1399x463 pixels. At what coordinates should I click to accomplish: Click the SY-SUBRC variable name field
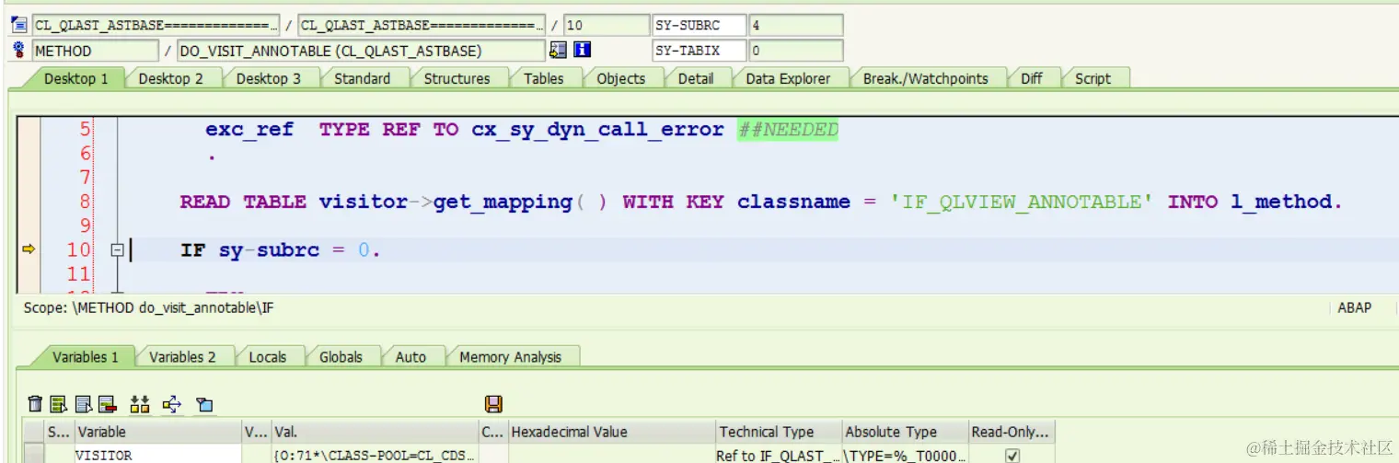pyautogui.click(x=698, y=26)
